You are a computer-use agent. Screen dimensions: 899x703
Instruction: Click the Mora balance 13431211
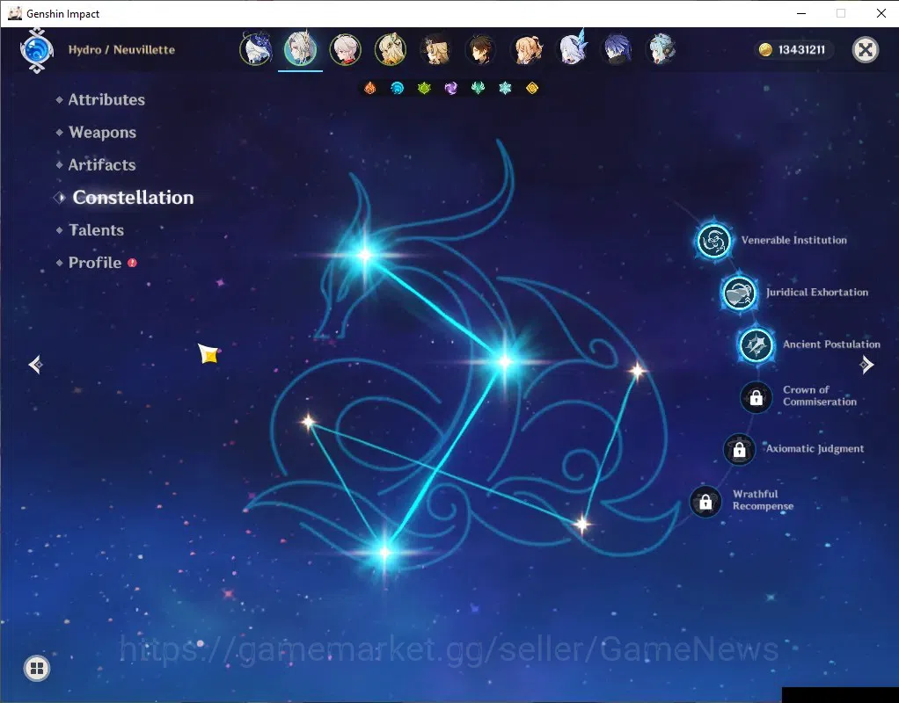click(793, 50)
